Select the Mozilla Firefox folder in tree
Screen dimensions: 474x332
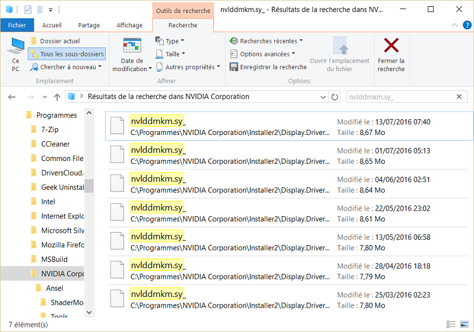[x=62, y=245]
